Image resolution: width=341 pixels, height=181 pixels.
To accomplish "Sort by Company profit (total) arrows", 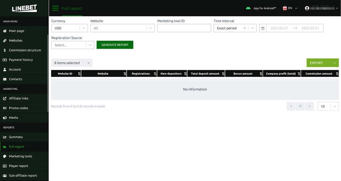I will pos(299,74).
